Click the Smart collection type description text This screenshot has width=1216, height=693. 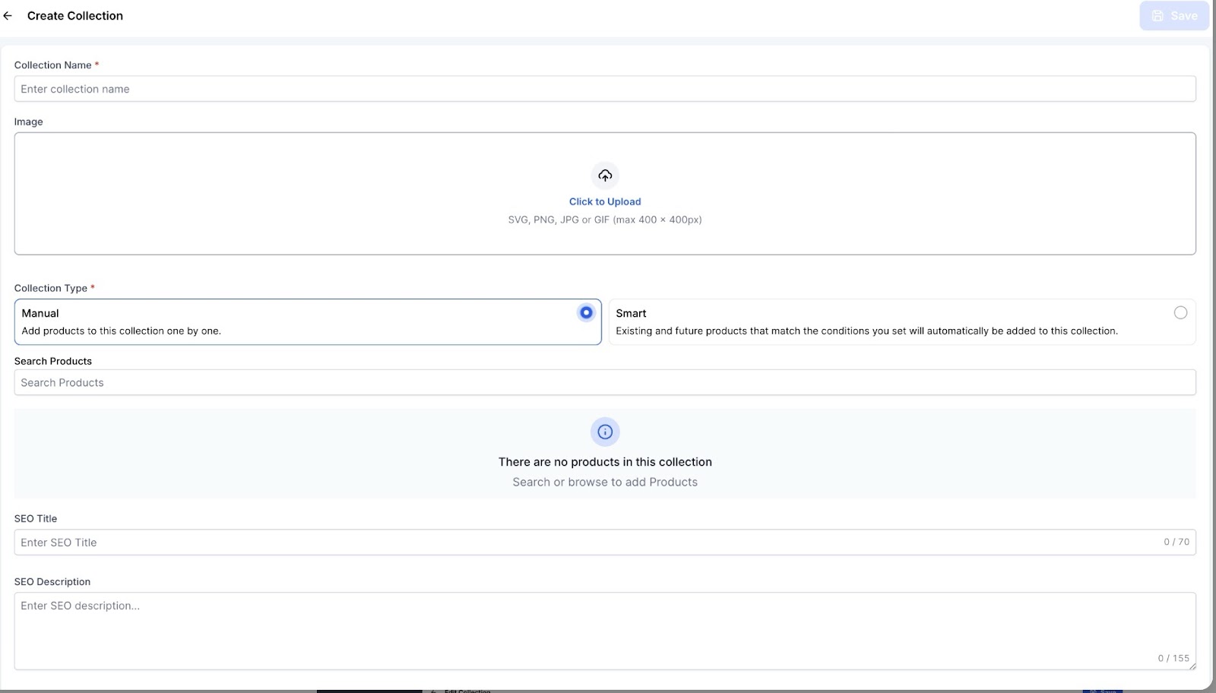click(866, 331)
